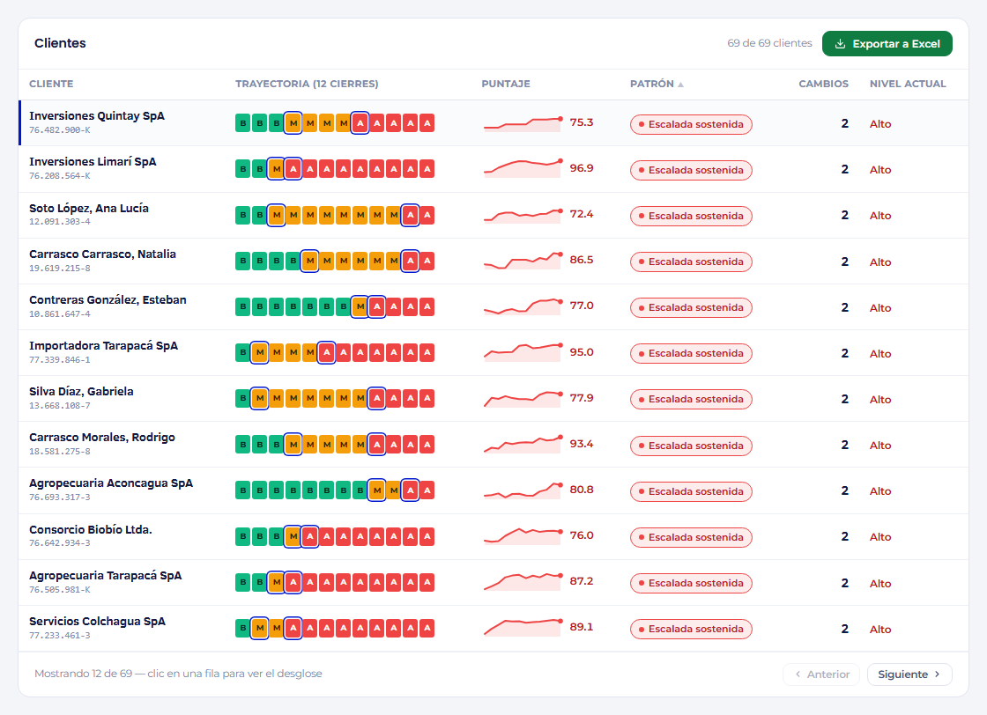
Task: Open the Inversiones Quintay SpA row
Action: pyautogui.click(x=493, y=123)
